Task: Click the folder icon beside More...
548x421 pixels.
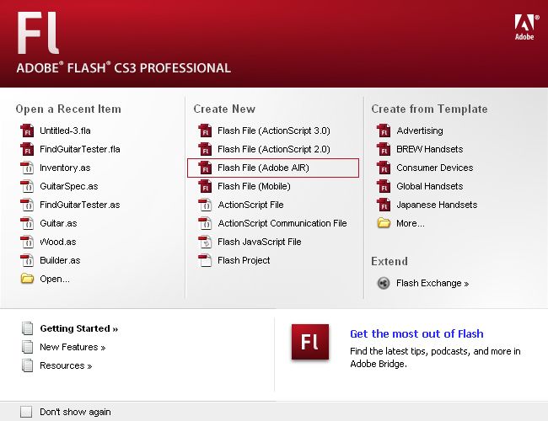Action: pos(384,223)
